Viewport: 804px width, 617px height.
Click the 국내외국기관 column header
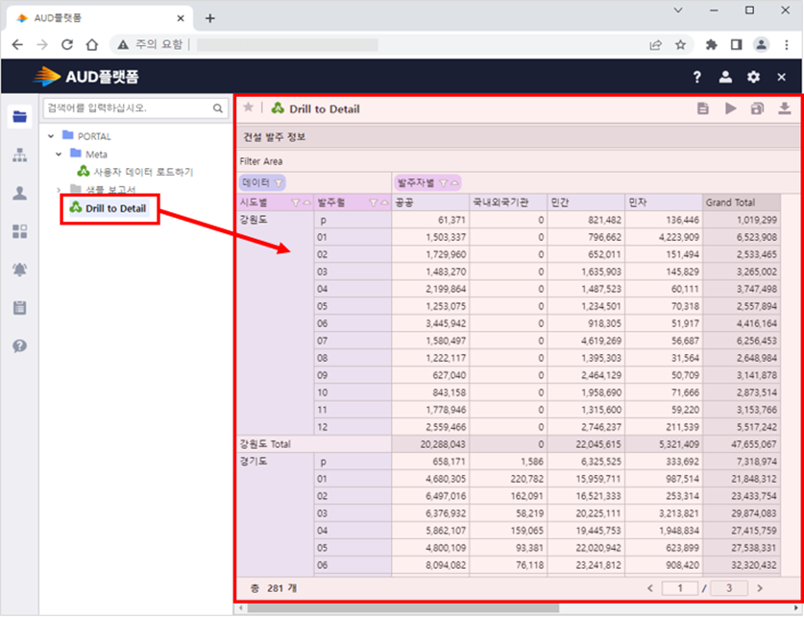[509, 202]
